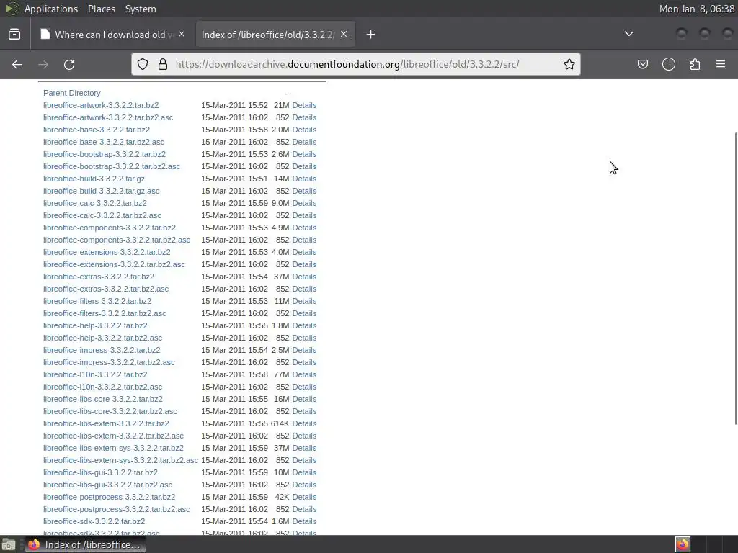Select the 'Index of /libreoffice/old/3.3.2.2/' tab
The image size is (738, 553).
pyautogui.click(x=275, y=35)
